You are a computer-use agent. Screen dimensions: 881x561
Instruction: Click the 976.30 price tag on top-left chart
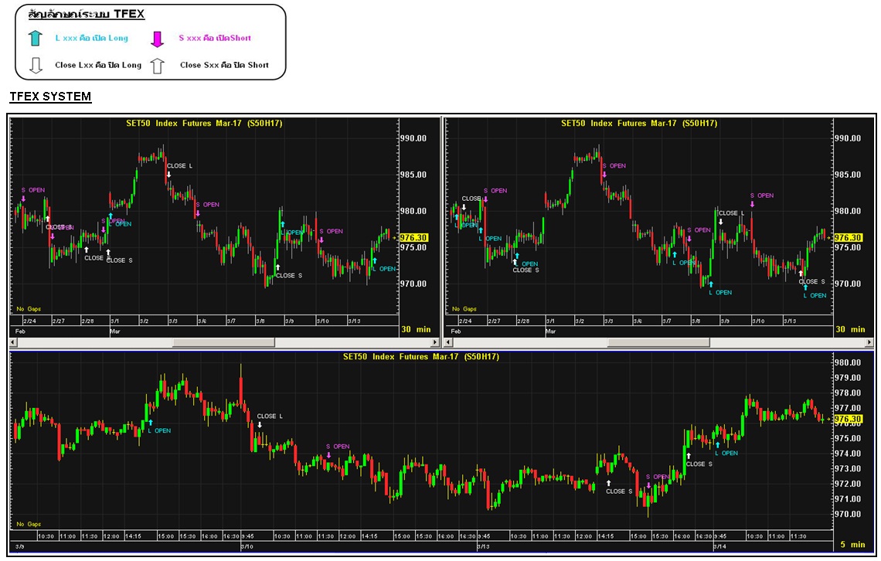coord(414,238)
